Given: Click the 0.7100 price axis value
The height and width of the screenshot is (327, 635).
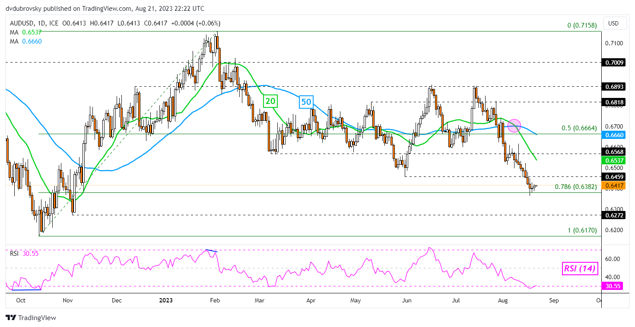Looking at the screenshot, I should (614, 43).
